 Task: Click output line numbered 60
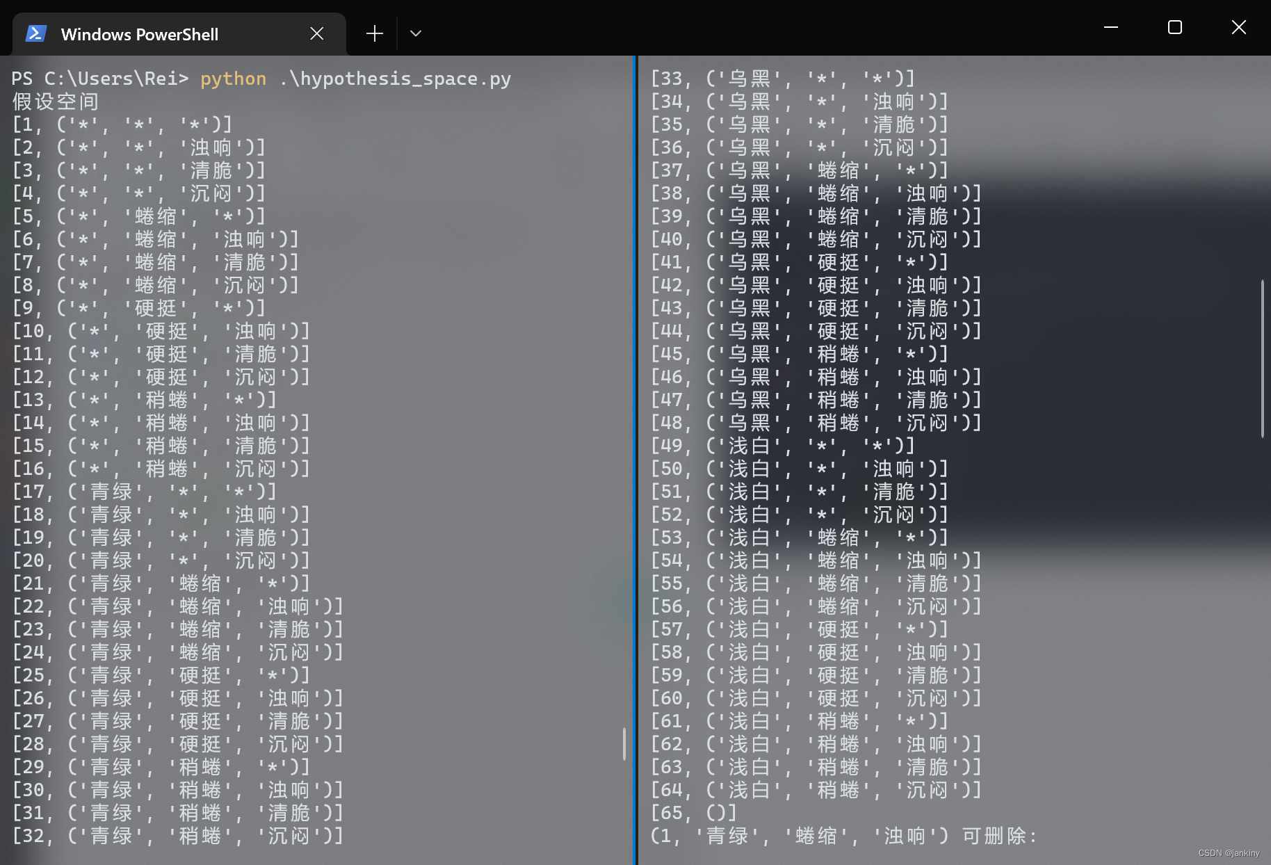[816, 698]
